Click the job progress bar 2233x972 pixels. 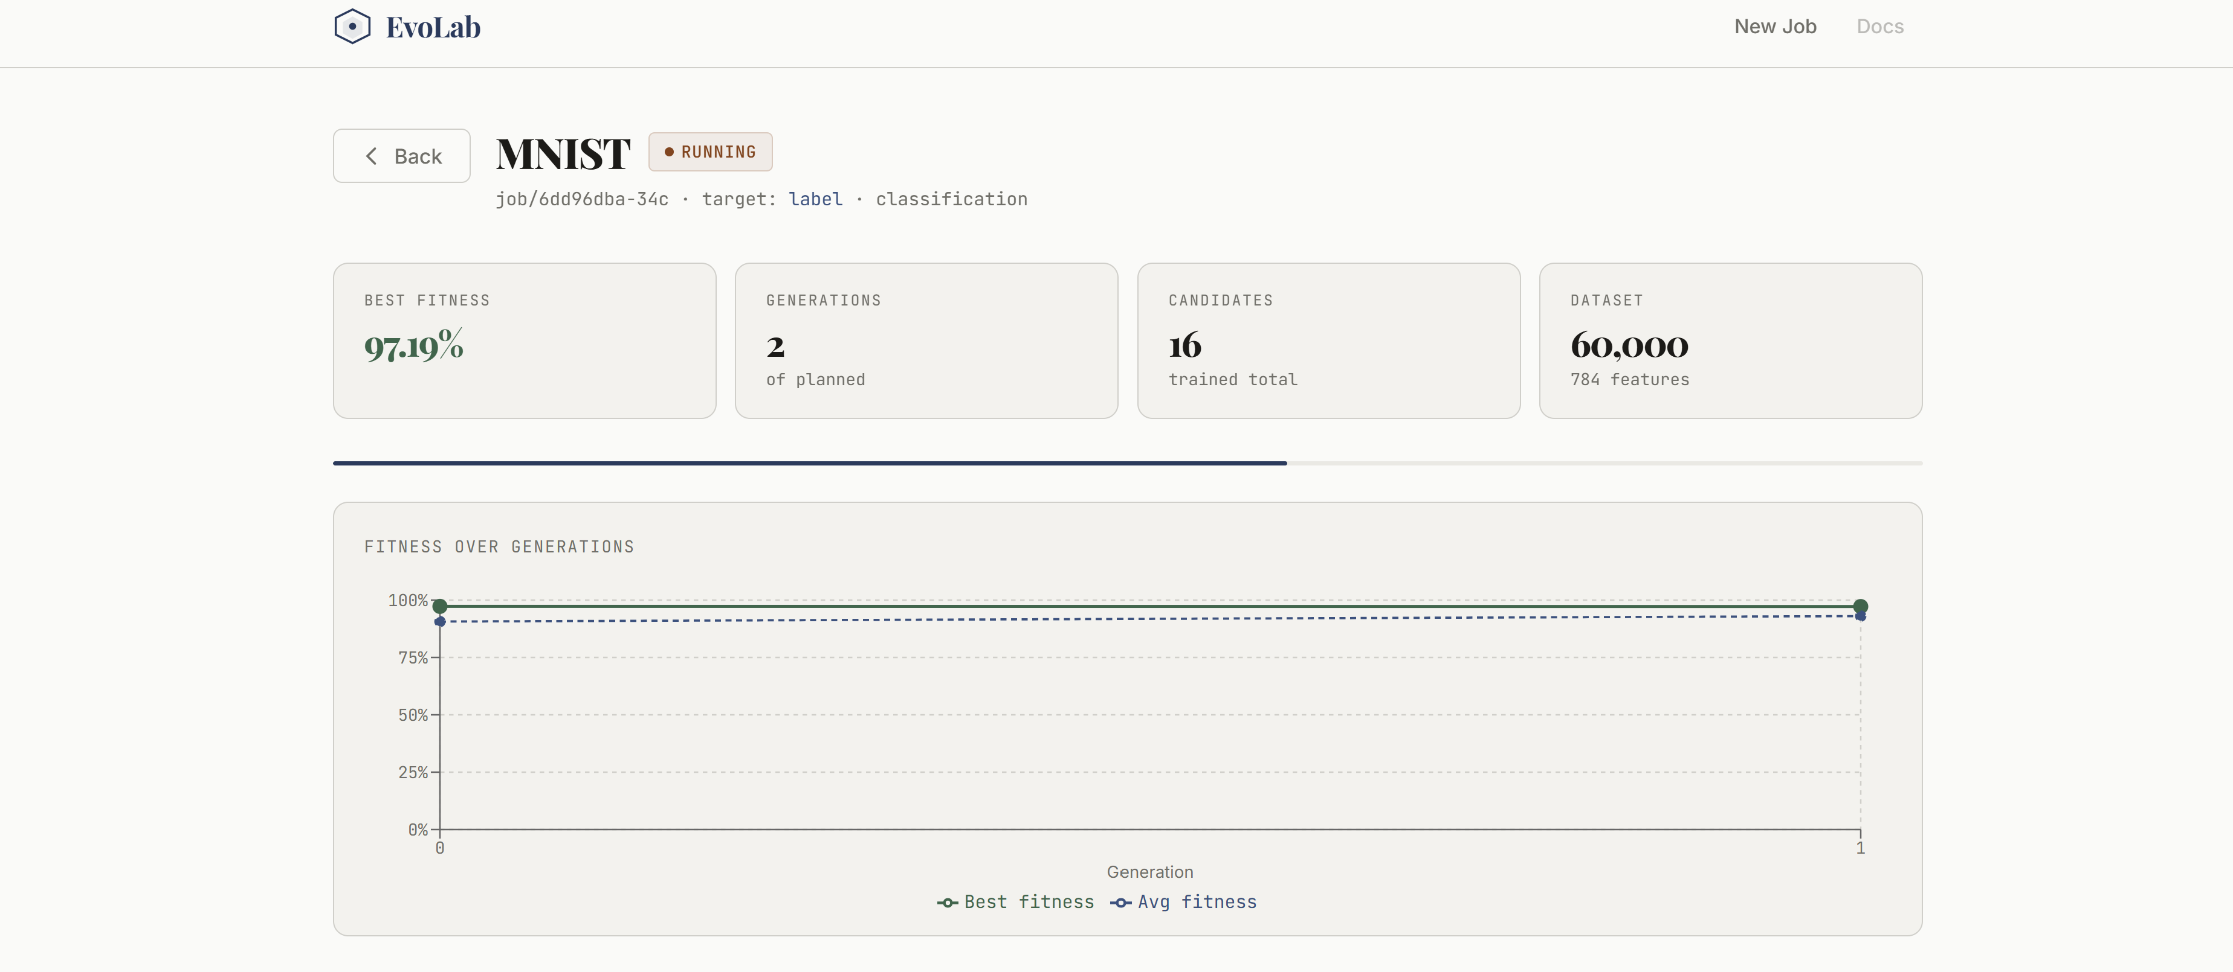point(1127,462)
